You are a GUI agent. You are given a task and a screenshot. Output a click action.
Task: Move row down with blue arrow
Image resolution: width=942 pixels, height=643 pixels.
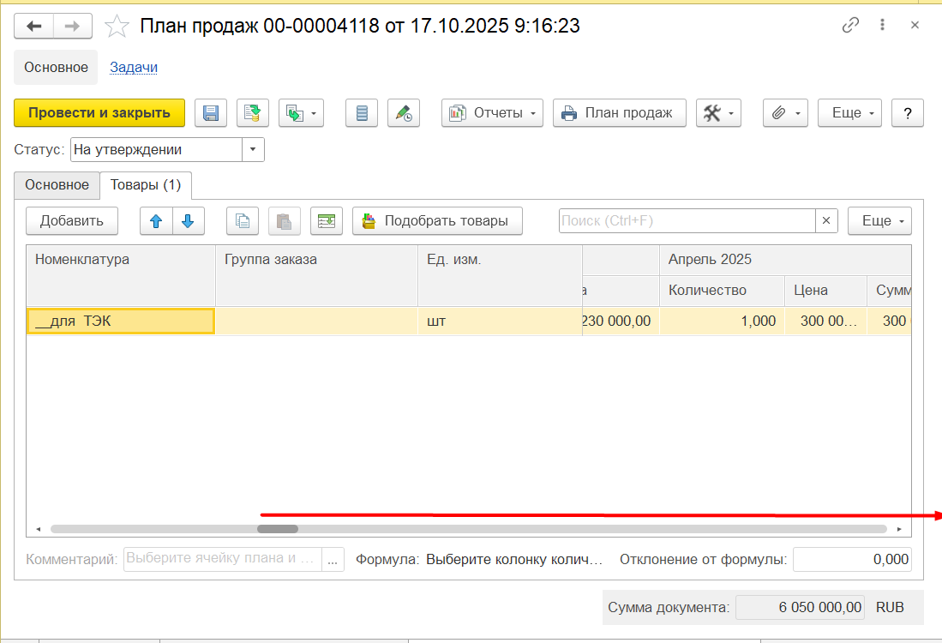click(x=189, y=220)
